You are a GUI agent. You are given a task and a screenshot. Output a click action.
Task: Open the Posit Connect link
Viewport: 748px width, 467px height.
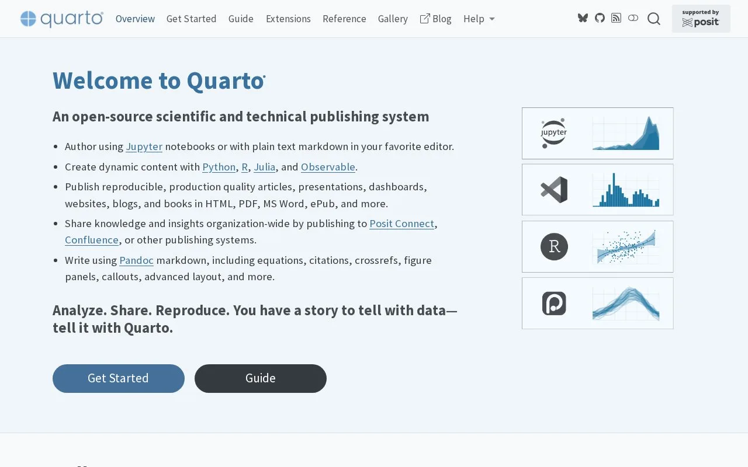[401, 224]
